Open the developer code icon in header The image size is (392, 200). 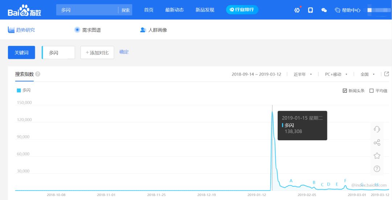coord(297,10)
